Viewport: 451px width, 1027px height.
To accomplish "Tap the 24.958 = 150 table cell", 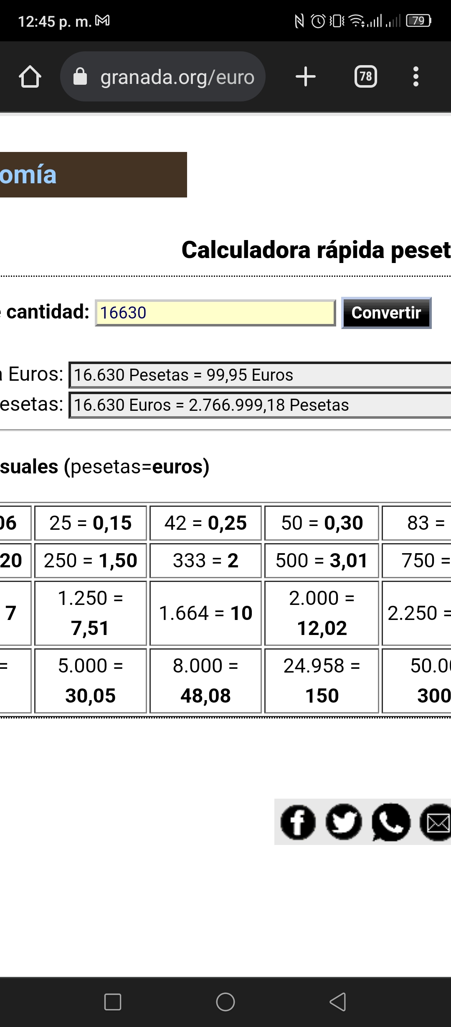I will [322, 680].
